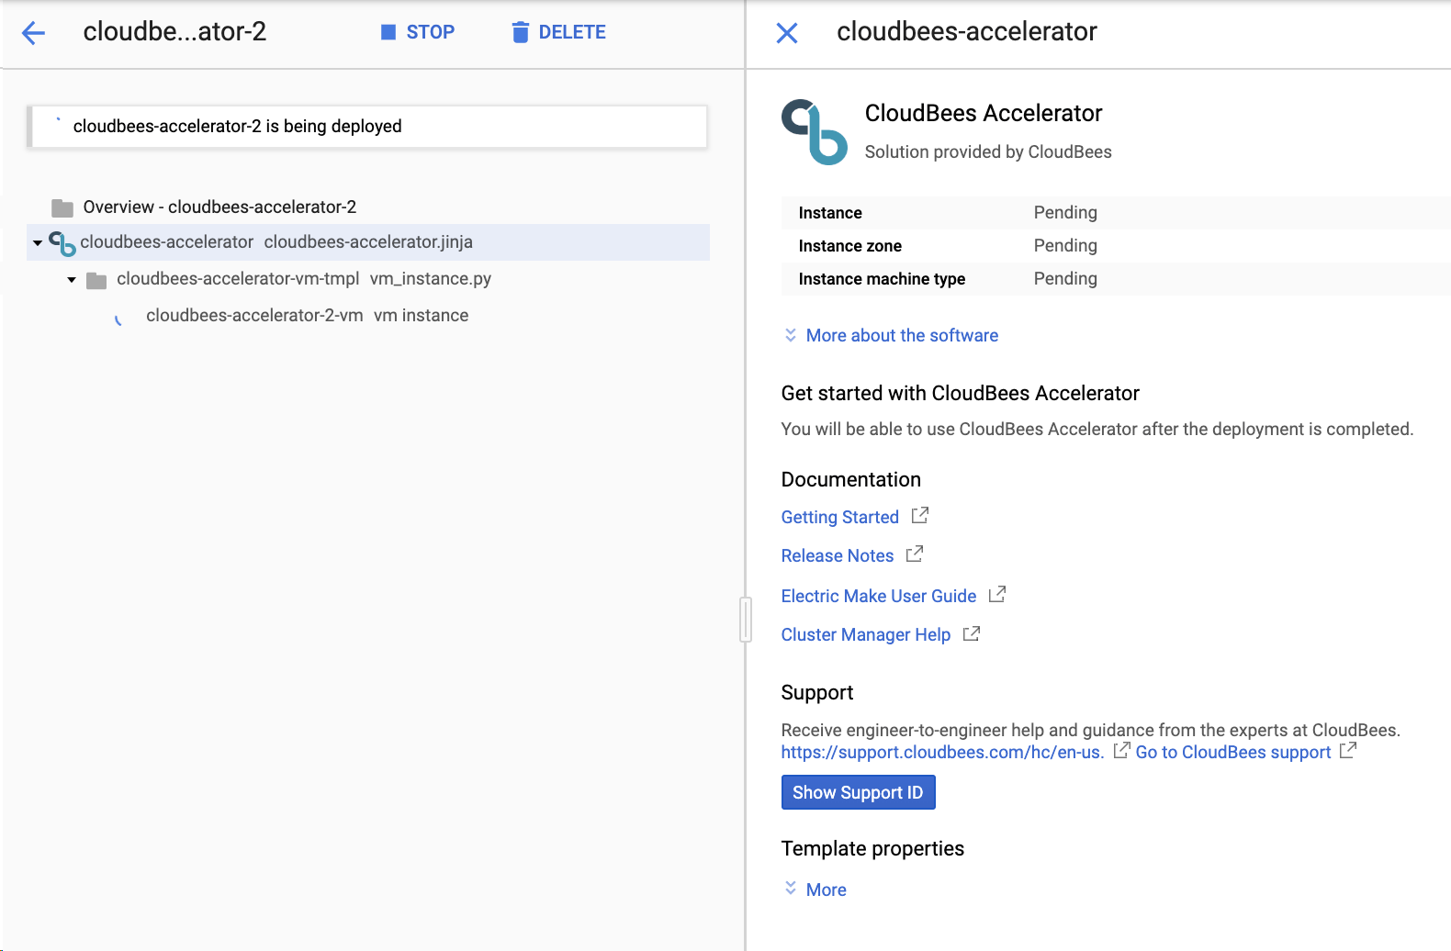
Task: Click the STOP deployment button
Action: (x=418, y=32)
